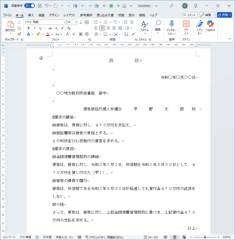This screenshot has height=240, width=235.
Task: Open the スタイル styles gallery
Action: (145, 28)
